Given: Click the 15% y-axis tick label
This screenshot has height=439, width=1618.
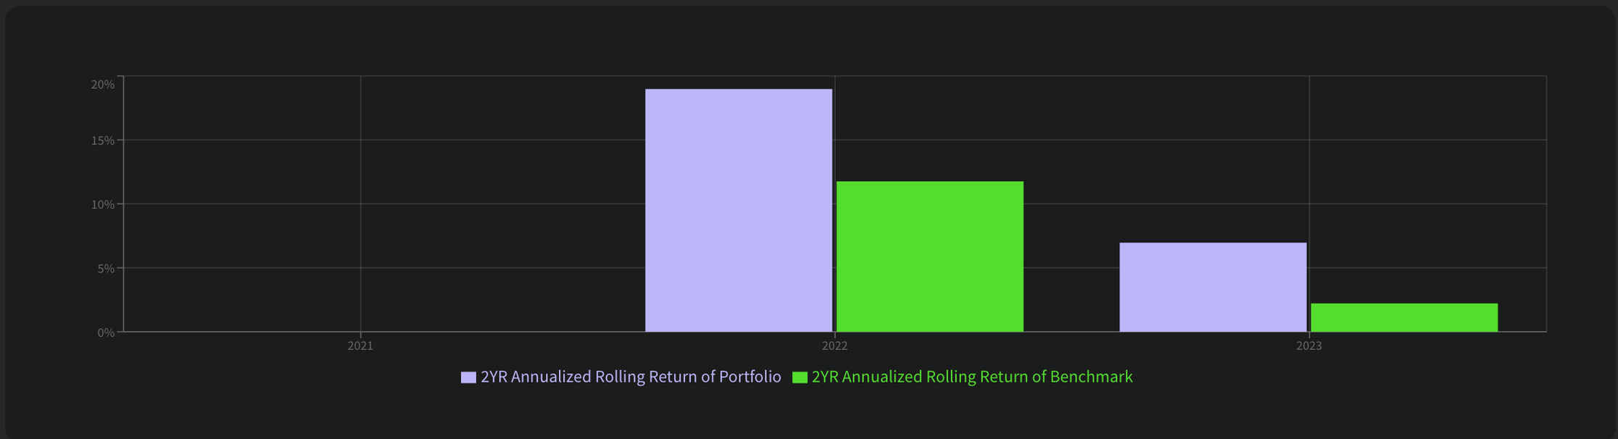Looking at the screenshot, I should [103, 141].
